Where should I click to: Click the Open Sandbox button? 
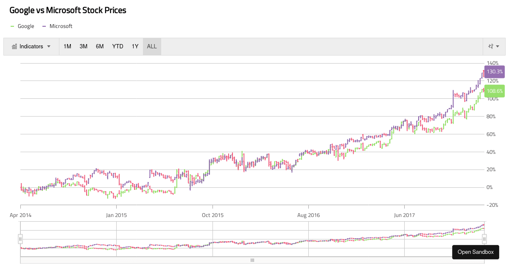475,252
